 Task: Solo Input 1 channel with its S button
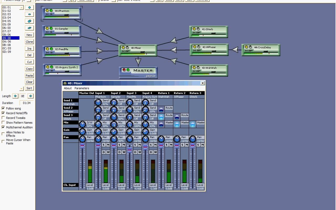tap(104, 145)
